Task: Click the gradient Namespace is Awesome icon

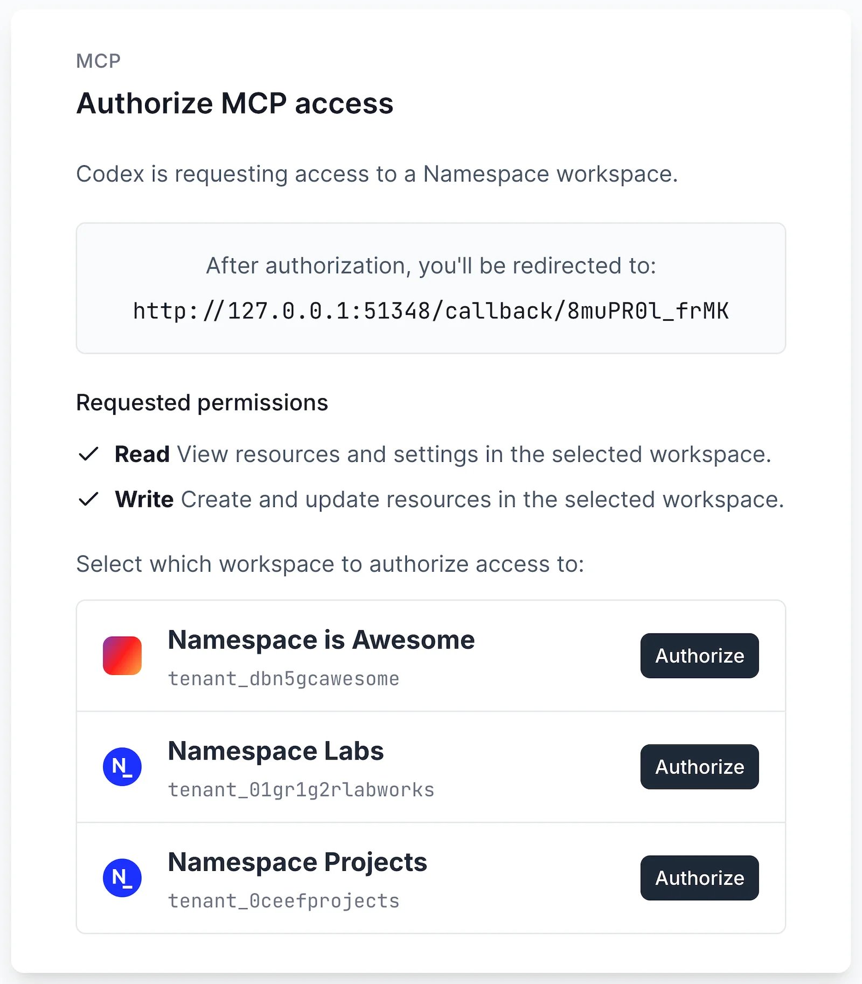Action: tap(122, 656)
